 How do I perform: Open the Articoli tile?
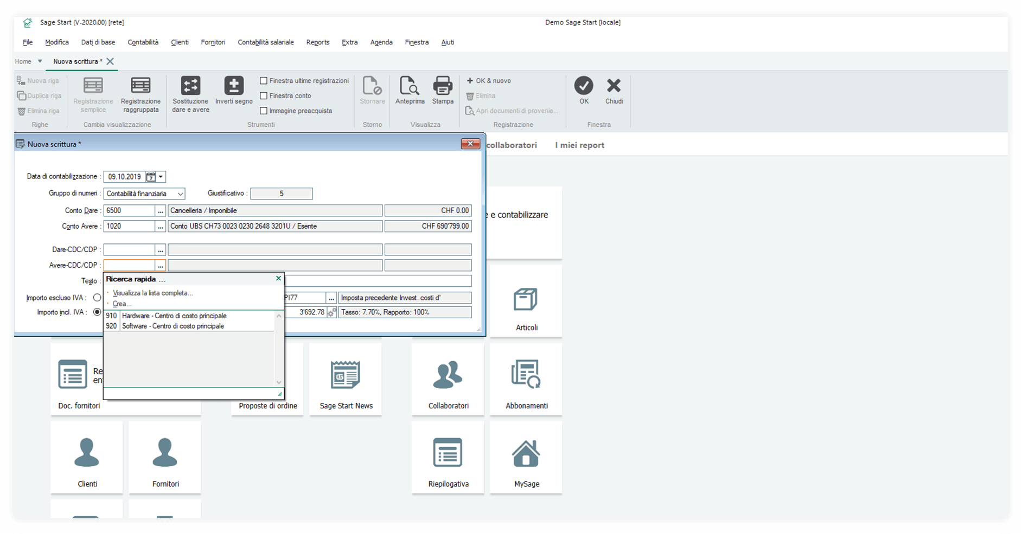coord(526,301)
